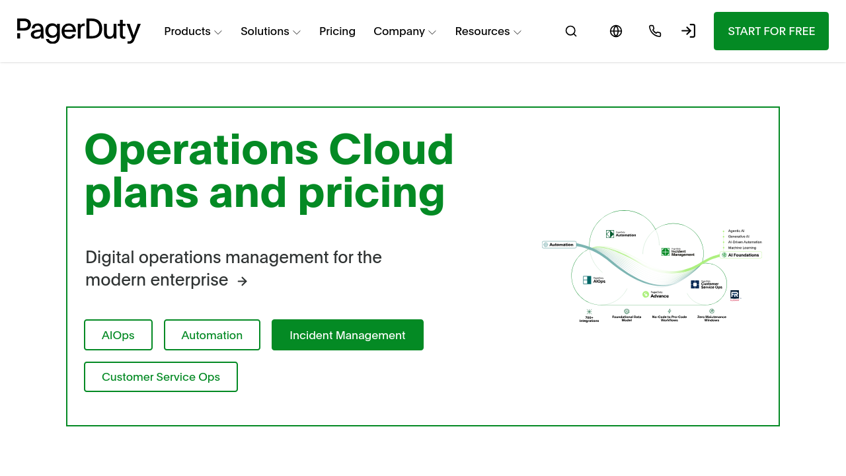Click the arrow after 'modern enterprise'
Viewport: 846px width, 476px height.
[x=243, y=281]
